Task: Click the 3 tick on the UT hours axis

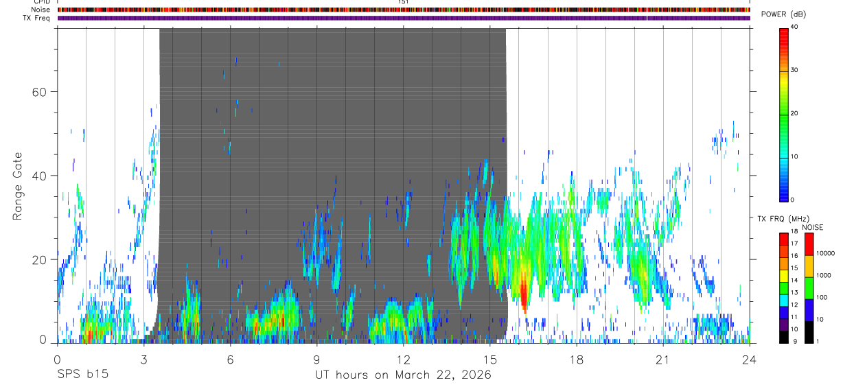Action: (144, 359)
